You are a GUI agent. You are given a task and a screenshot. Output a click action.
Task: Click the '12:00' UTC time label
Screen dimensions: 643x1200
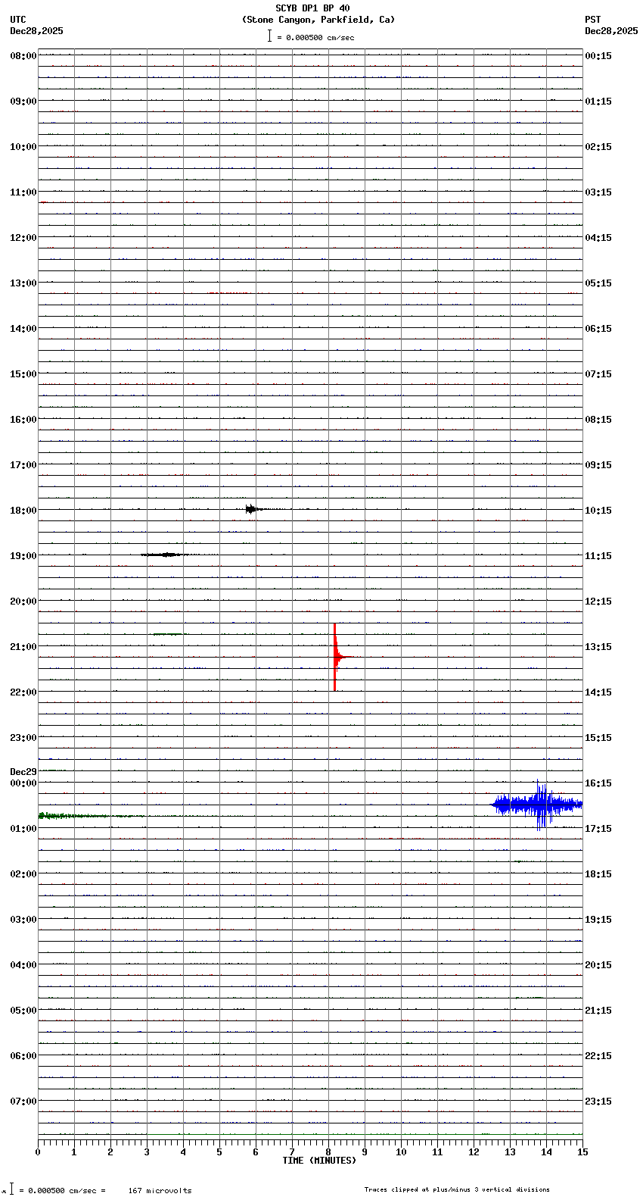click(x=23, y=238)
